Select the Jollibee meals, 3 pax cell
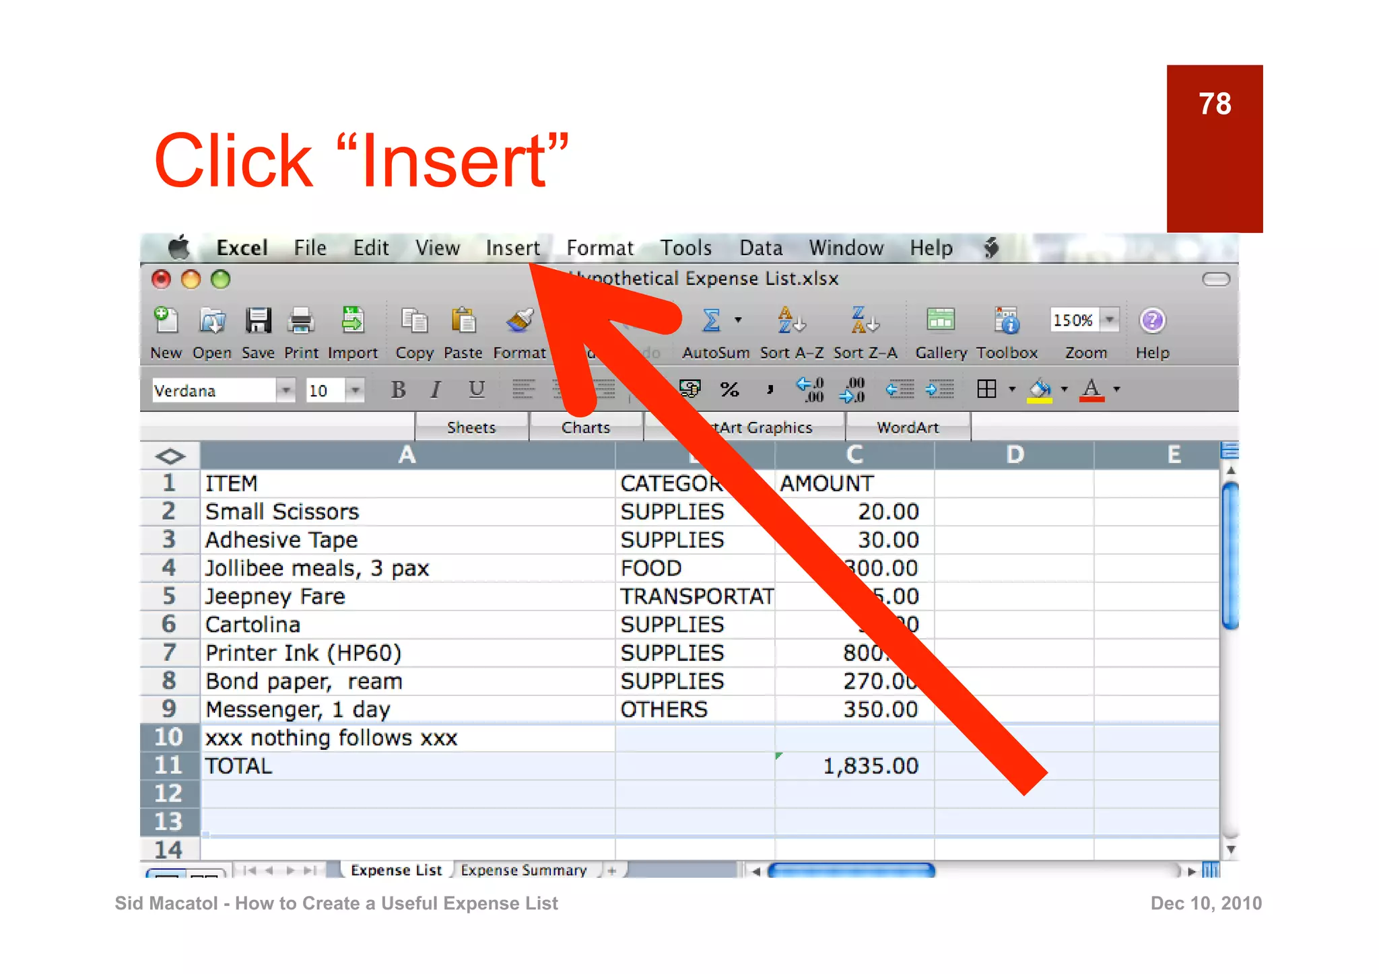Viewport: 1379px width, 974px height. [407, 568]
